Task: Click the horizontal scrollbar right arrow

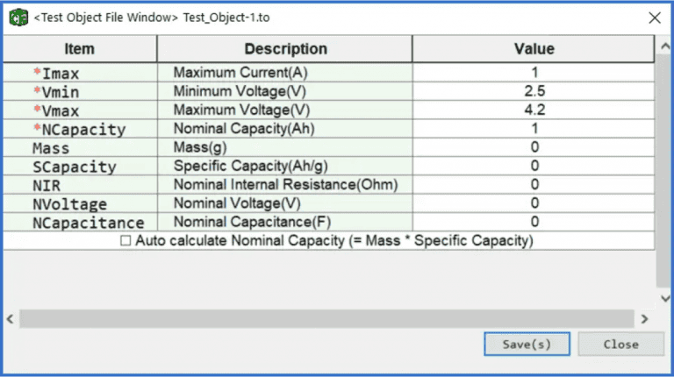Action: (x=644, y=319)
